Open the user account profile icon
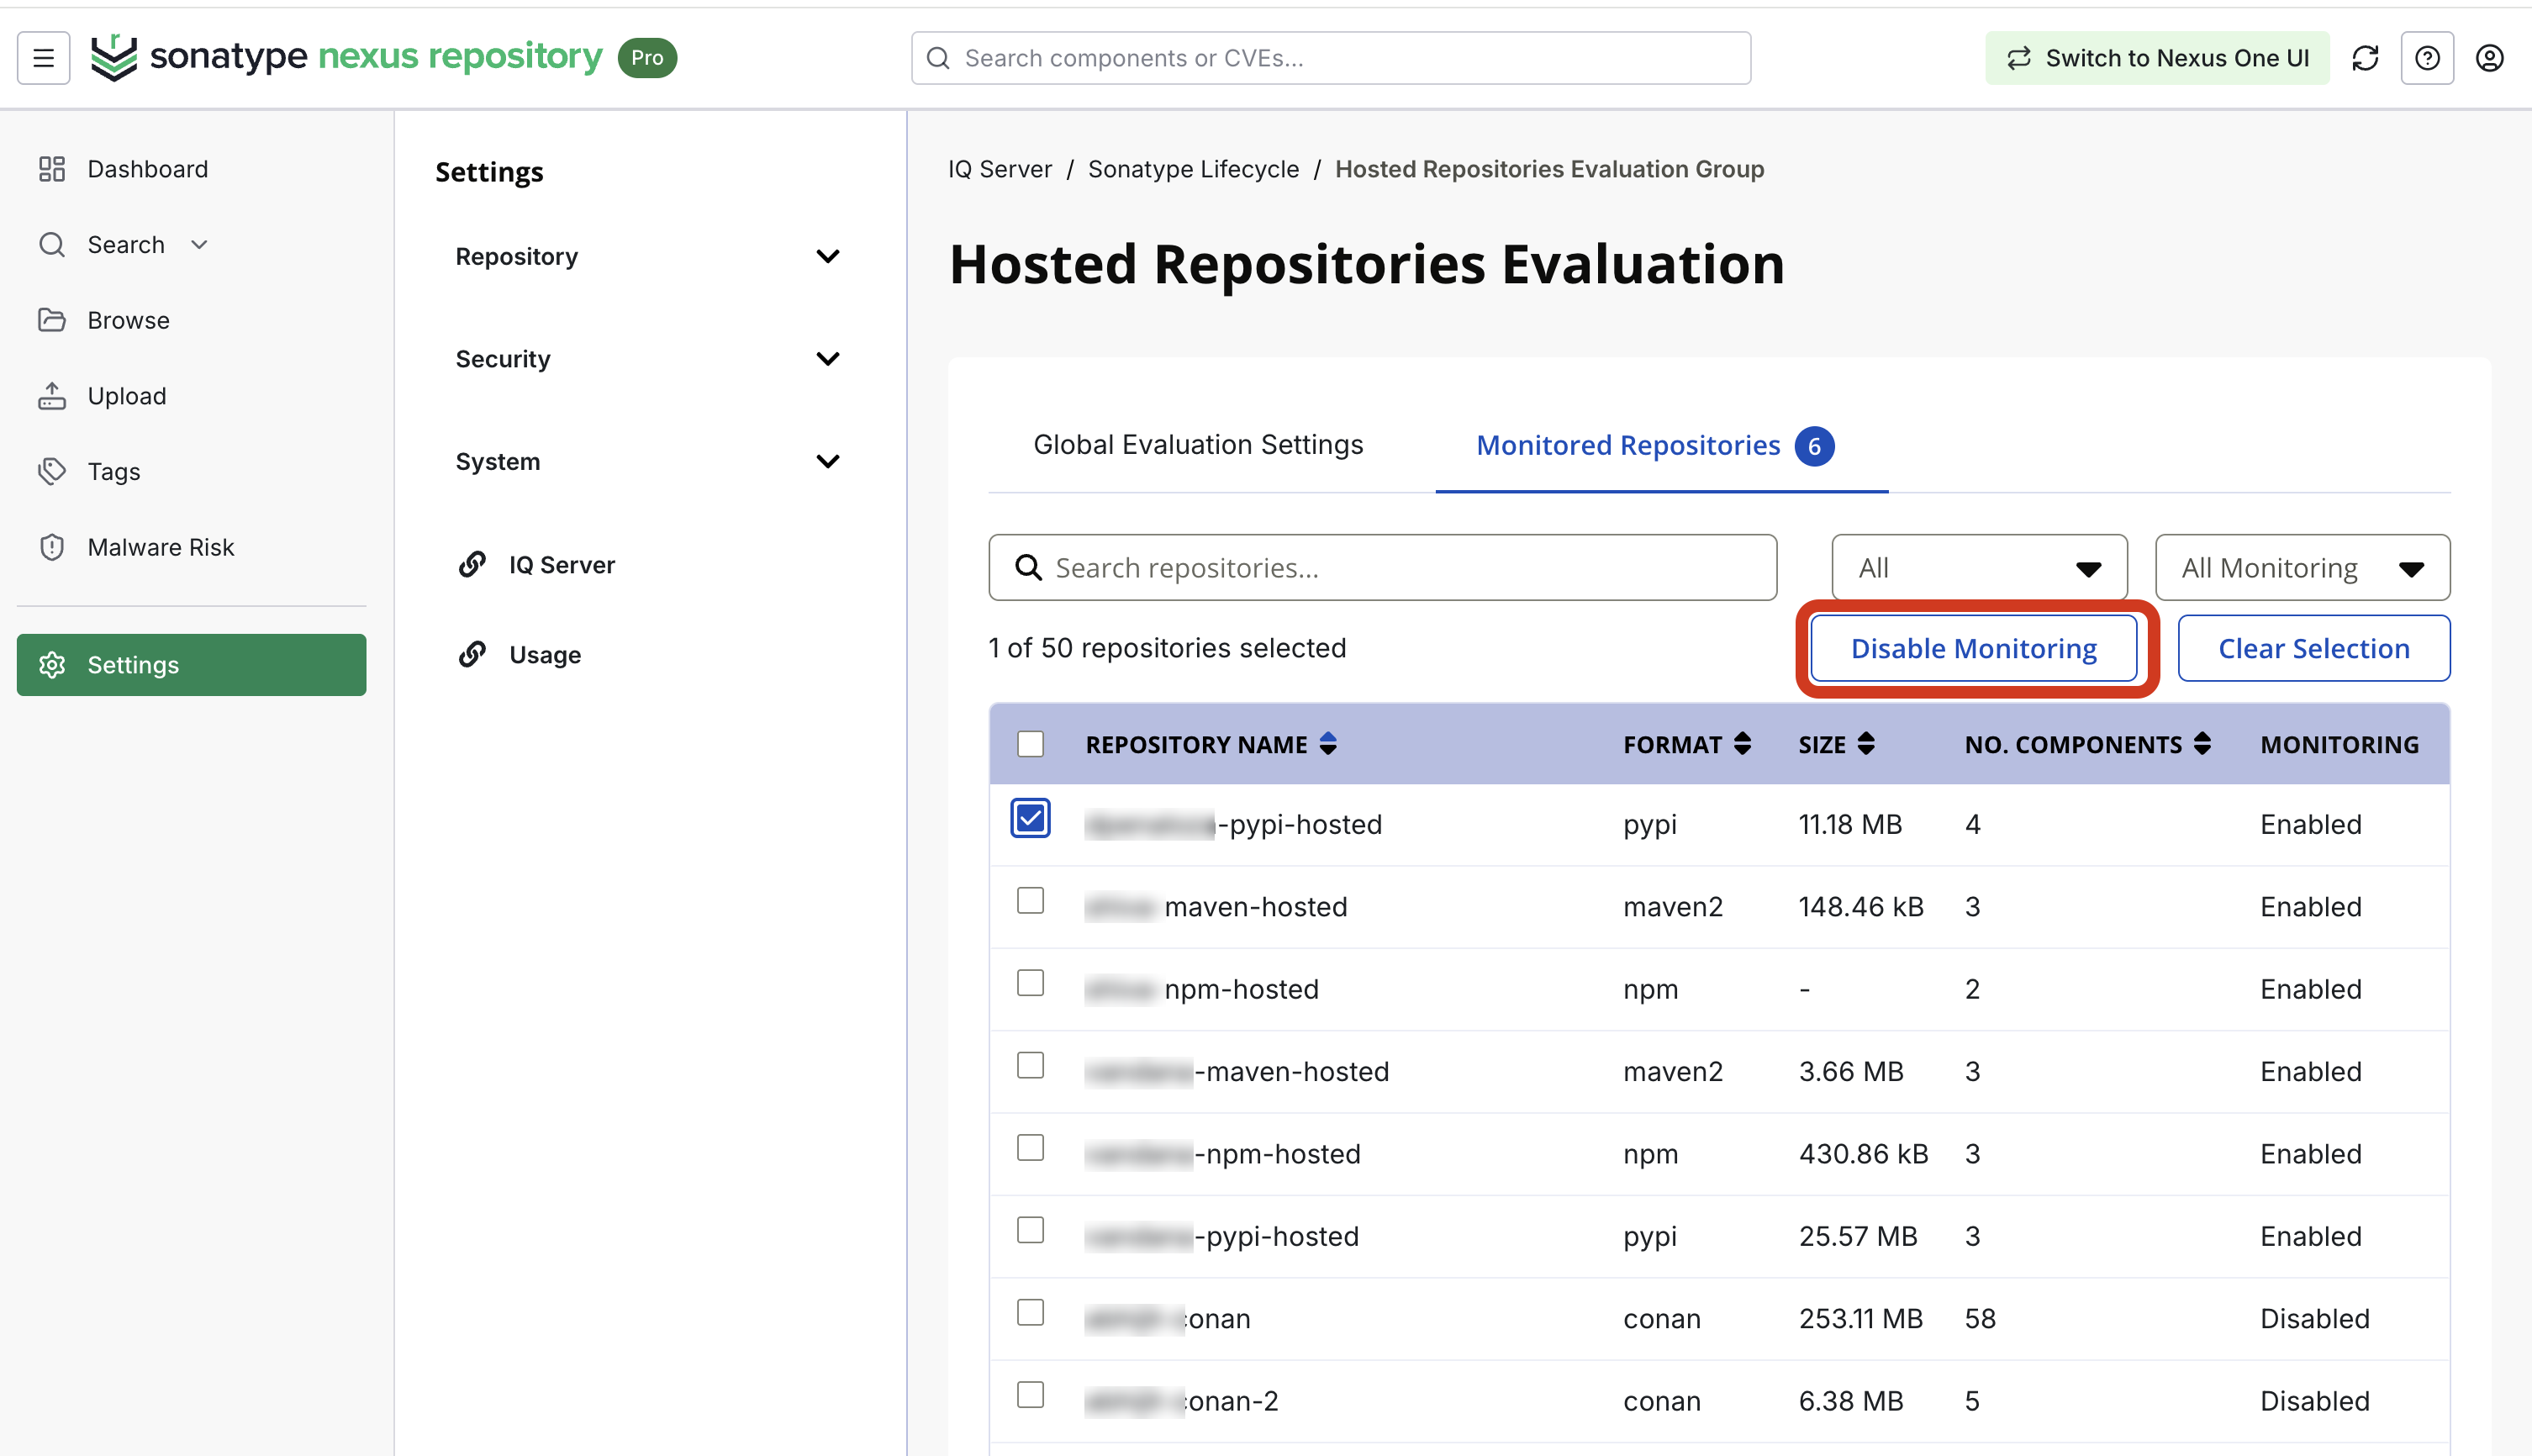Viewport: 2532px width, 1456px height. point(2489,58)
